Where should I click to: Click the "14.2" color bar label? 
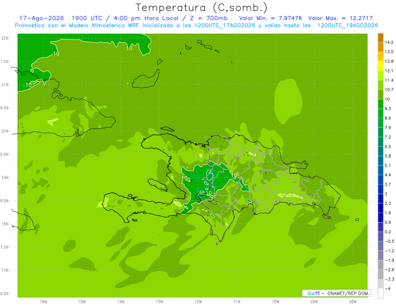[389, 42]
